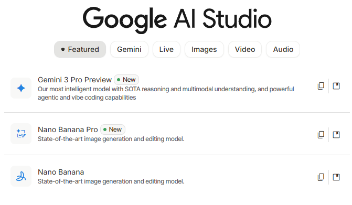352x205 pixels.
Task: Select the Audio tab
Action: pyautogui.click(x=283, y=49)
